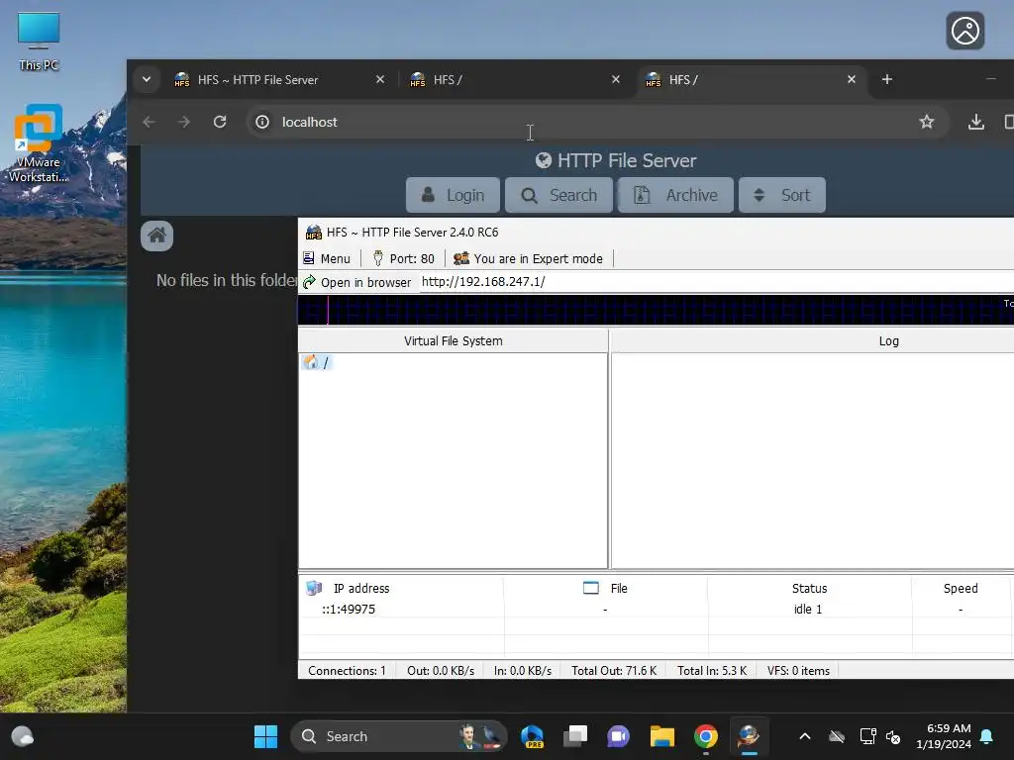1014x760 pixels.
Task: Open the notification bell
Action: 986,736
